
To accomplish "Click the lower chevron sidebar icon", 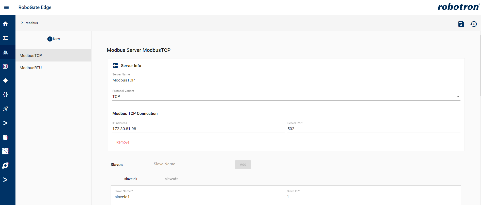I will [x=5, y=180].
